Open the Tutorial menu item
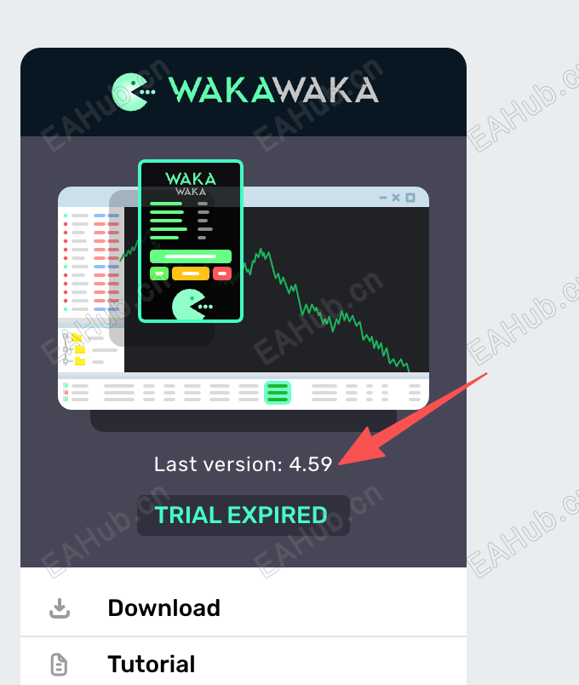Screen dimensions: 579x685 click(x=244, y=663)
